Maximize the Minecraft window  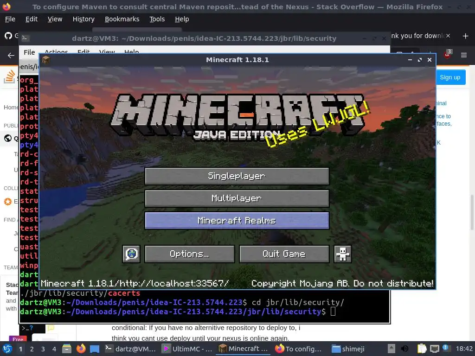419,60
